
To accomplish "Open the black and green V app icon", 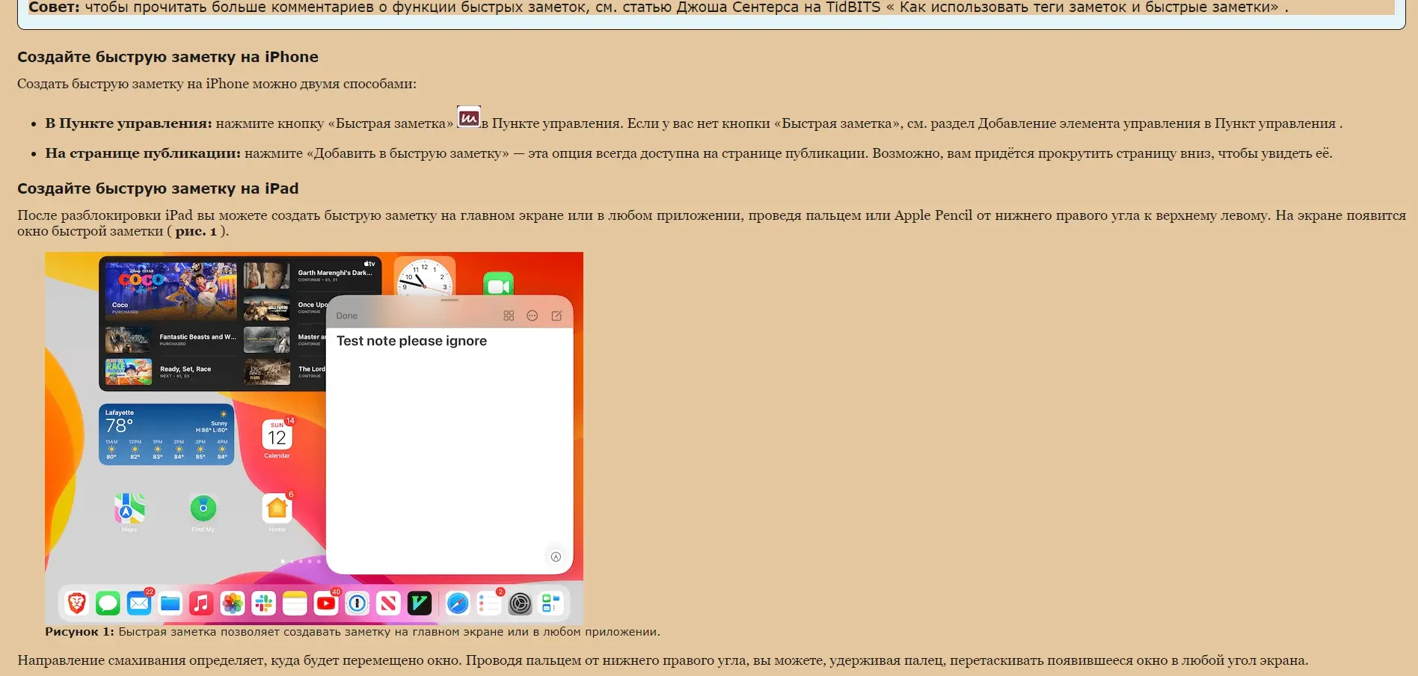I will click(x=420, y=603).
